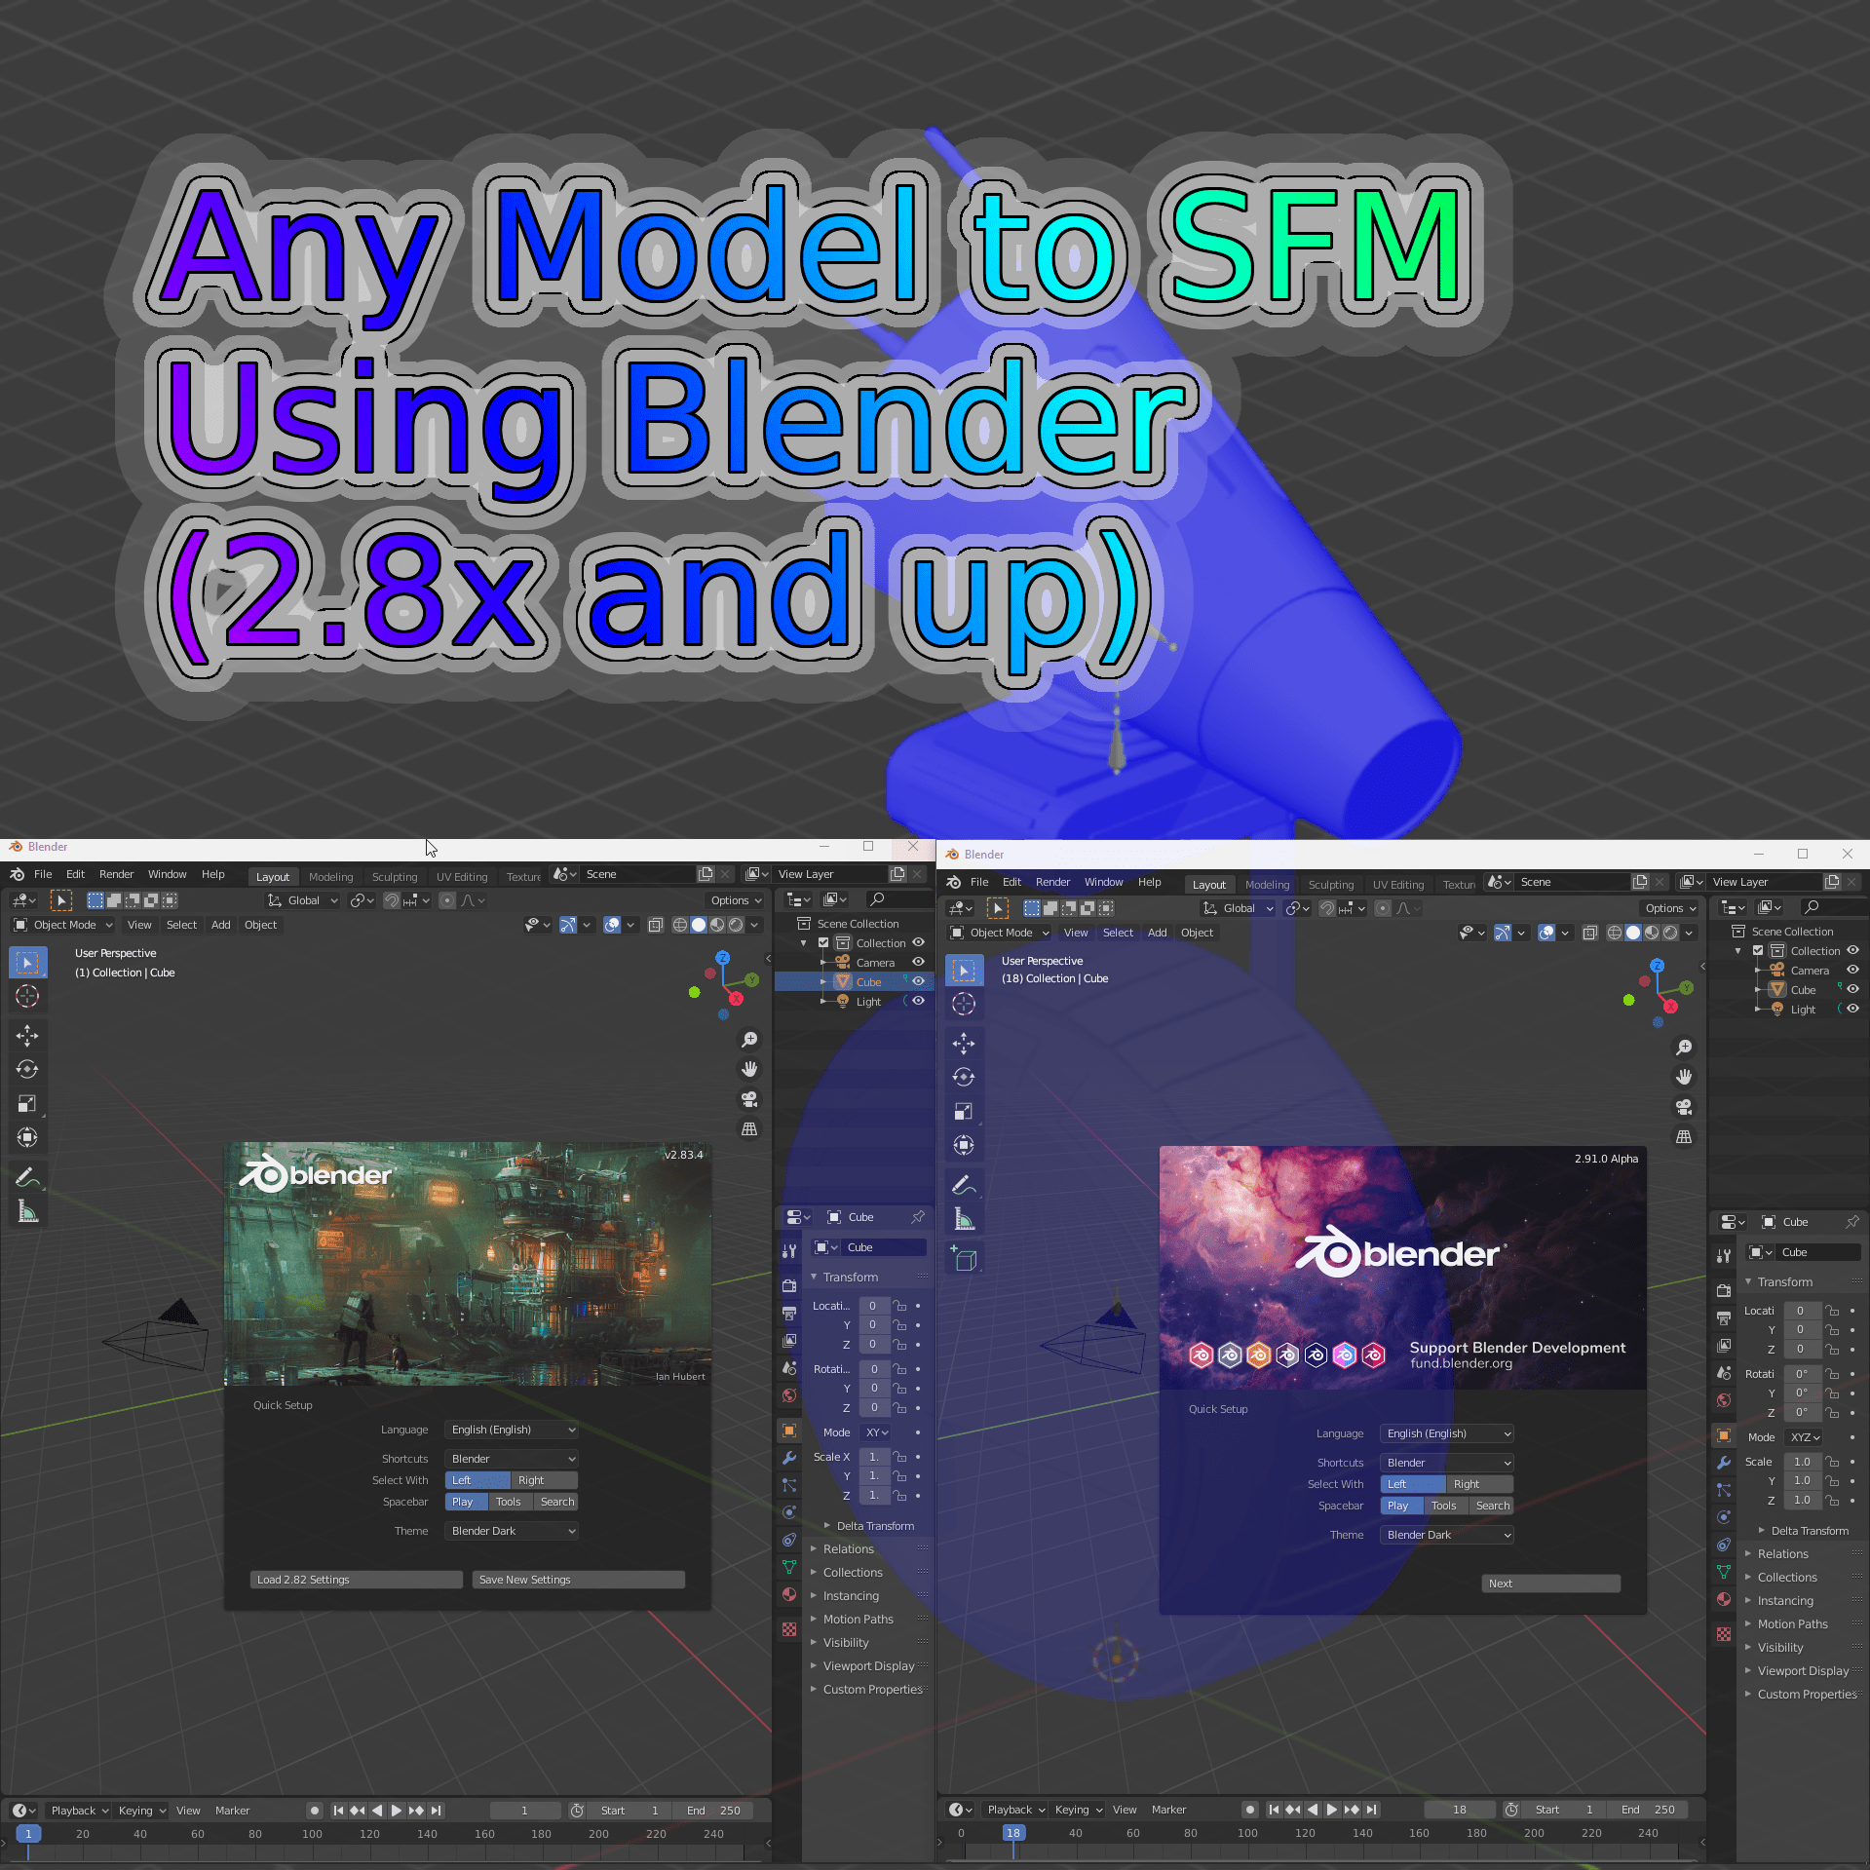The width and height of the screenshot is (1870, 1870).
Task: Hide the Light object in the outliner
Action: click(x=917, y=1001)
